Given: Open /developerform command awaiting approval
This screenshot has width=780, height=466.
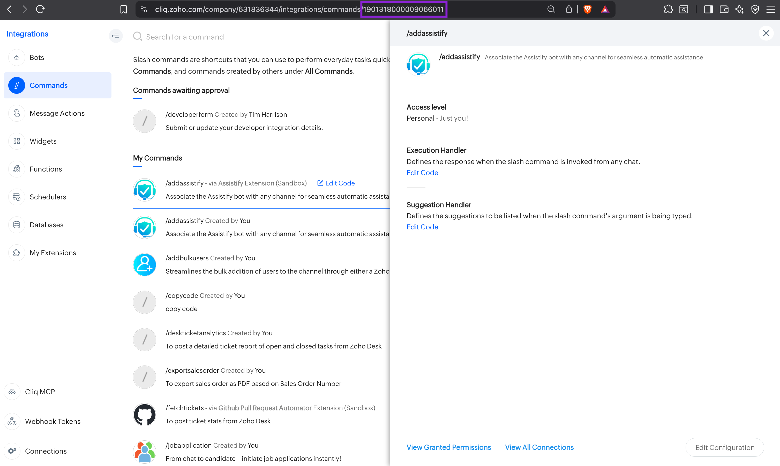Looking at the screenshot, I should point(261,121).
